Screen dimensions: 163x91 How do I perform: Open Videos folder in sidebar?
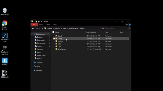click(38, 58)
